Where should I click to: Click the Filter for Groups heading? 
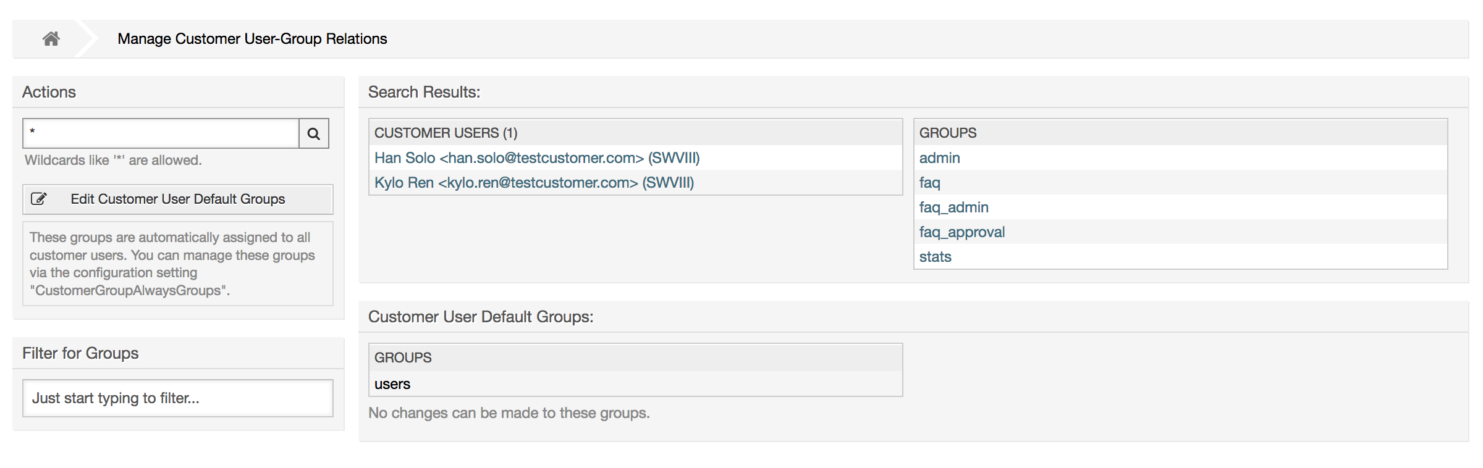[80, 353]
